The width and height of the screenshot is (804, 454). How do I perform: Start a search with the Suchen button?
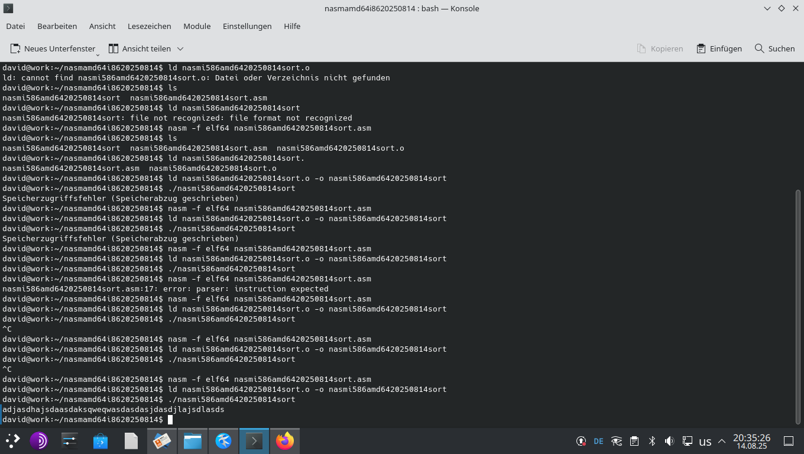[774, 48]
